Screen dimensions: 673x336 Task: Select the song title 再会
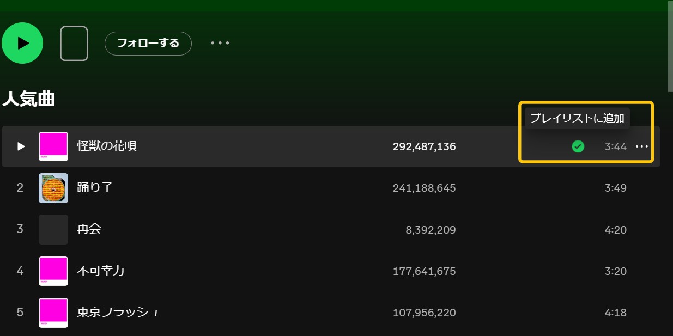[x=89, y=229]
